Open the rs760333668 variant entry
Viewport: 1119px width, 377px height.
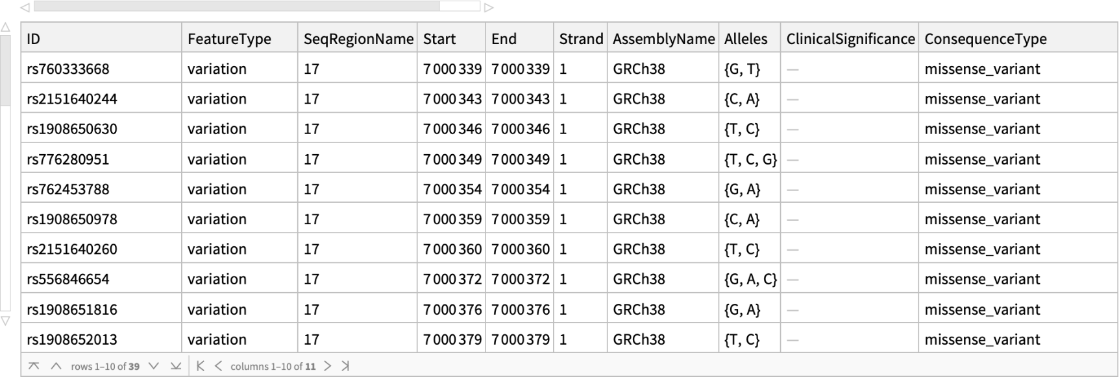68,69
